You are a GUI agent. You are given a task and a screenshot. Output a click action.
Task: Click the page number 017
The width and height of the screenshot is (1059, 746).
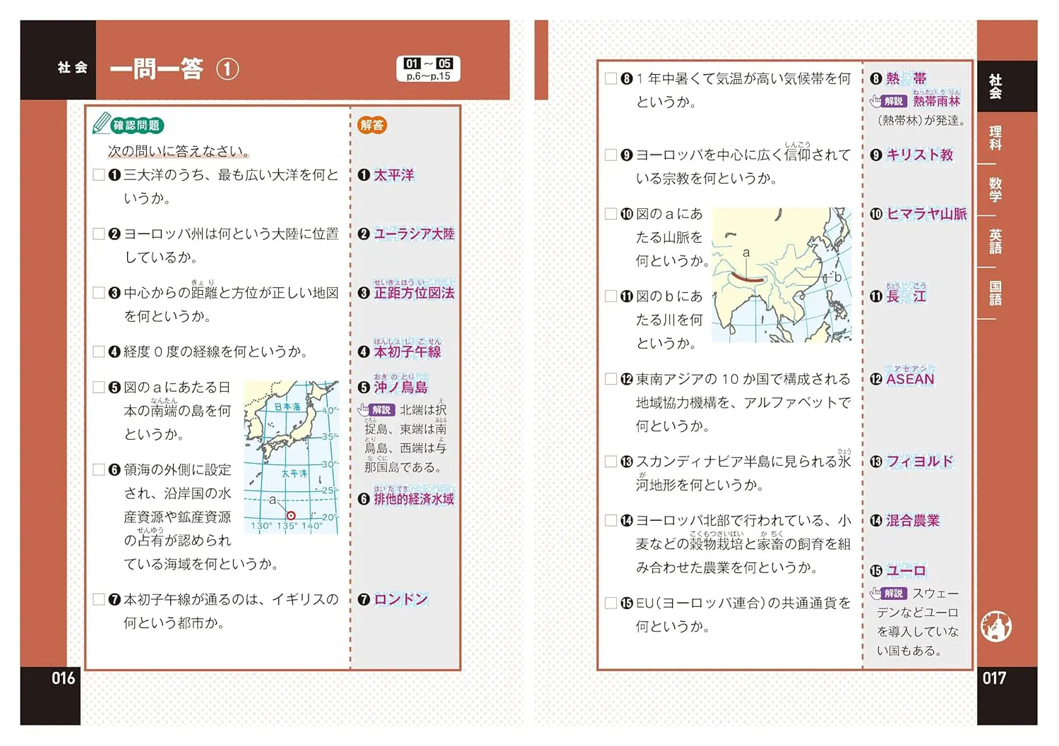click(x=995, y=678)
